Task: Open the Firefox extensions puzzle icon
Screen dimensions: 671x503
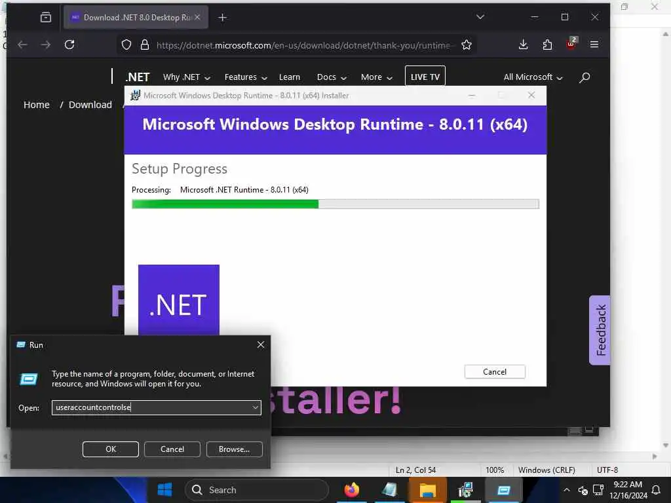Action: (547, 45)
